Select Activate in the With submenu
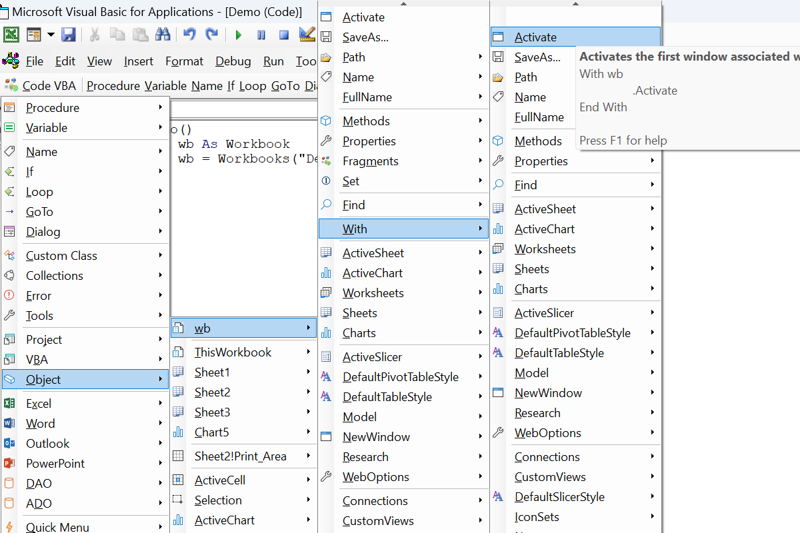 (x=575, y=37)
